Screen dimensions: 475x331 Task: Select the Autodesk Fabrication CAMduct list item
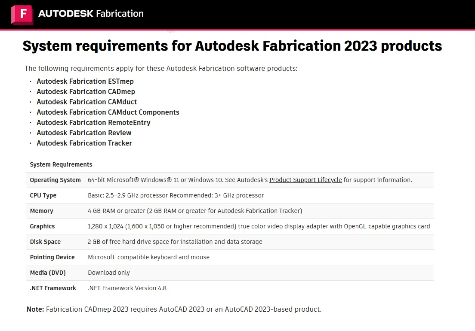pyautogui.click(x=86, y=102)
